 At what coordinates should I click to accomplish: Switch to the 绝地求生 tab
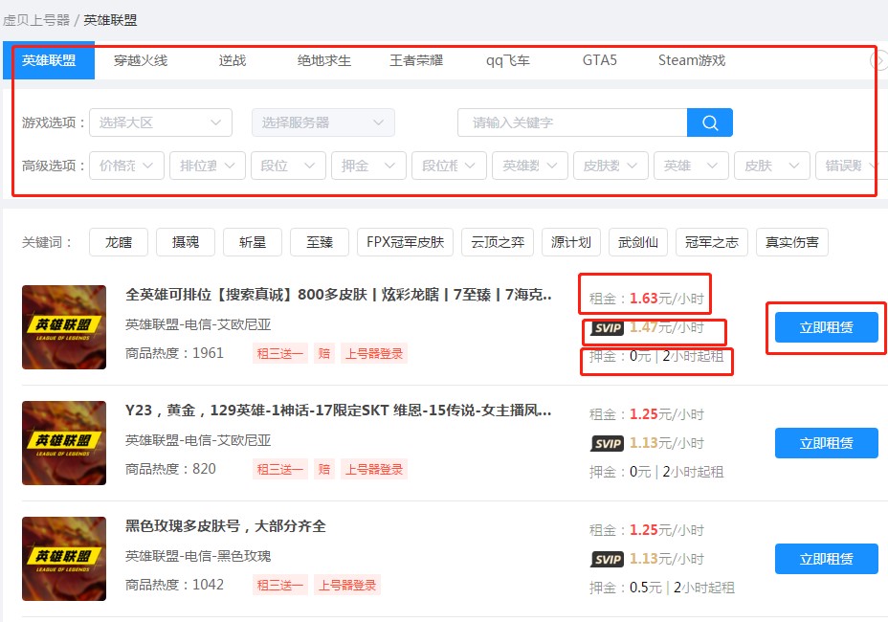[324, 60]
